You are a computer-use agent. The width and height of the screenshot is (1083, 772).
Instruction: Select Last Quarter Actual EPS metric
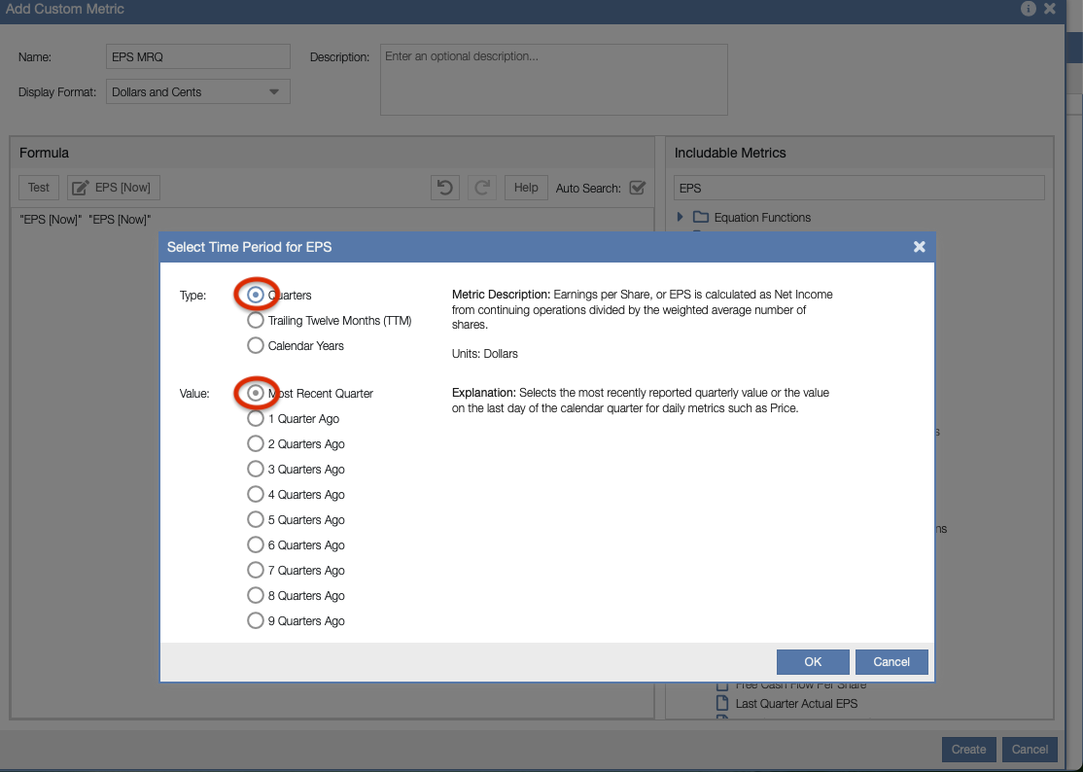point(796,704)
